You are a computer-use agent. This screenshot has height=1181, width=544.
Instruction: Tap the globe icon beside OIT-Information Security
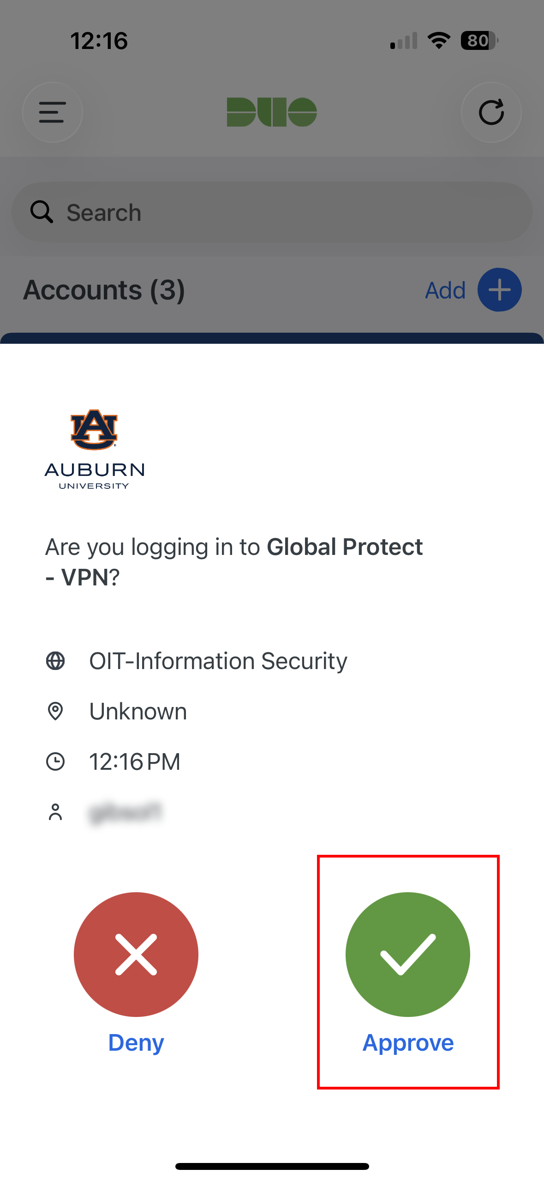[56, 661]
